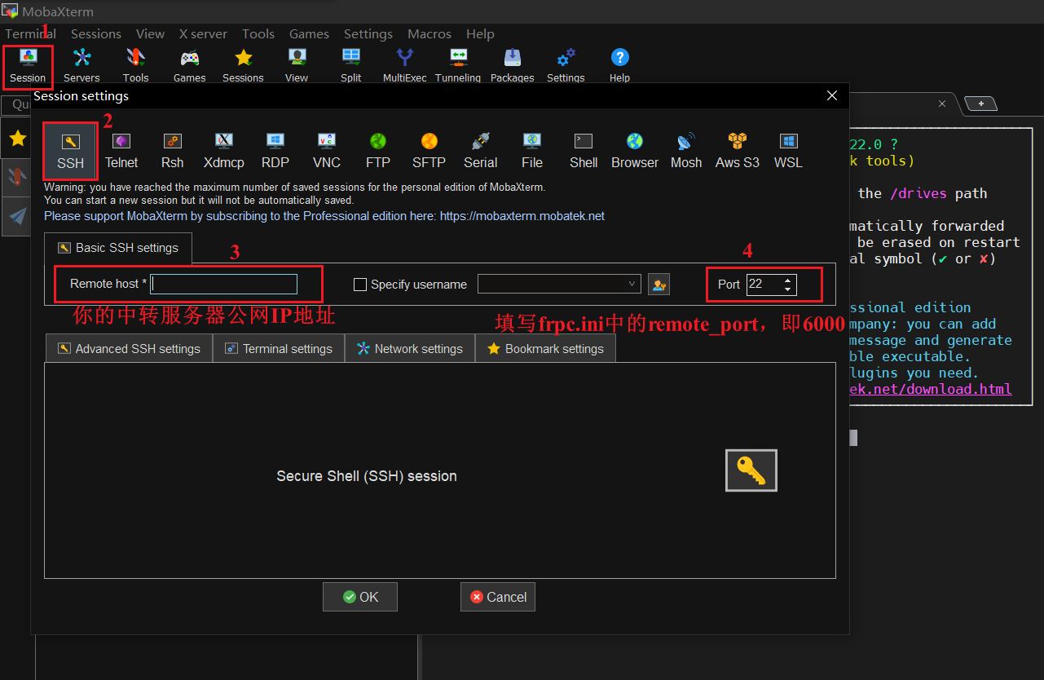Select the SFTP session type

point(429,151)
